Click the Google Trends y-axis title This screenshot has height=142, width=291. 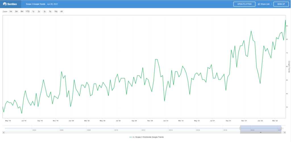pos(289,67)
